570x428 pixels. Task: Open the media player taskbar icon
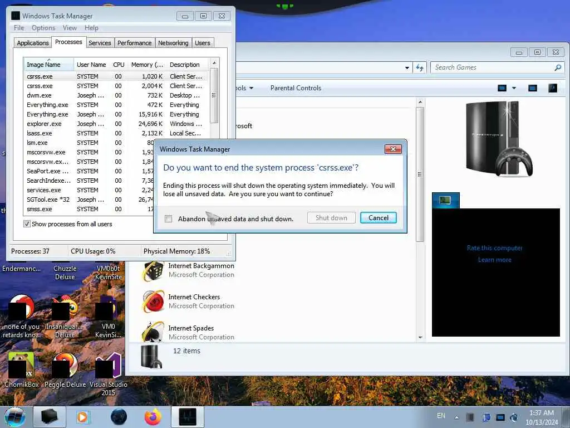83,417
